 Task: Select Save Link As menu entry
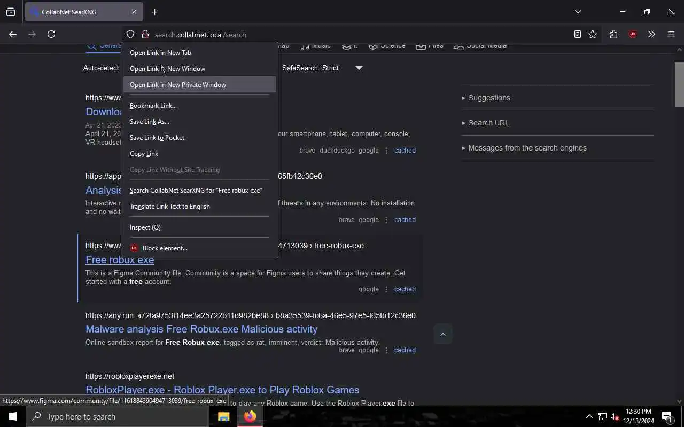199,122
